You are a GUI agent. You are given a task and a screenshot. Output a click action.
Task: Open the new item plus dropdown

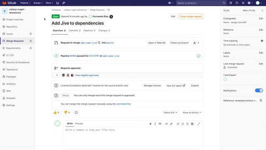[x=171, y=3]
